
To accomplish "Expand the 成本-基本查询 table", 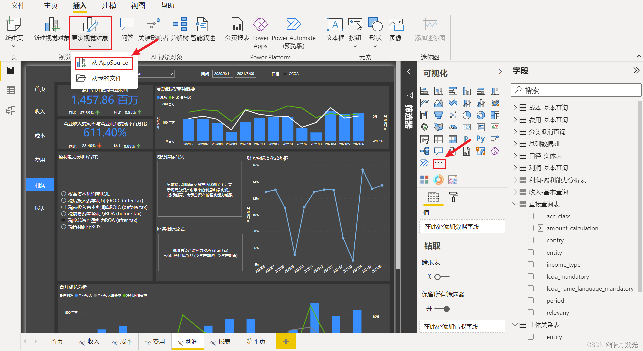I will (515, 108).
